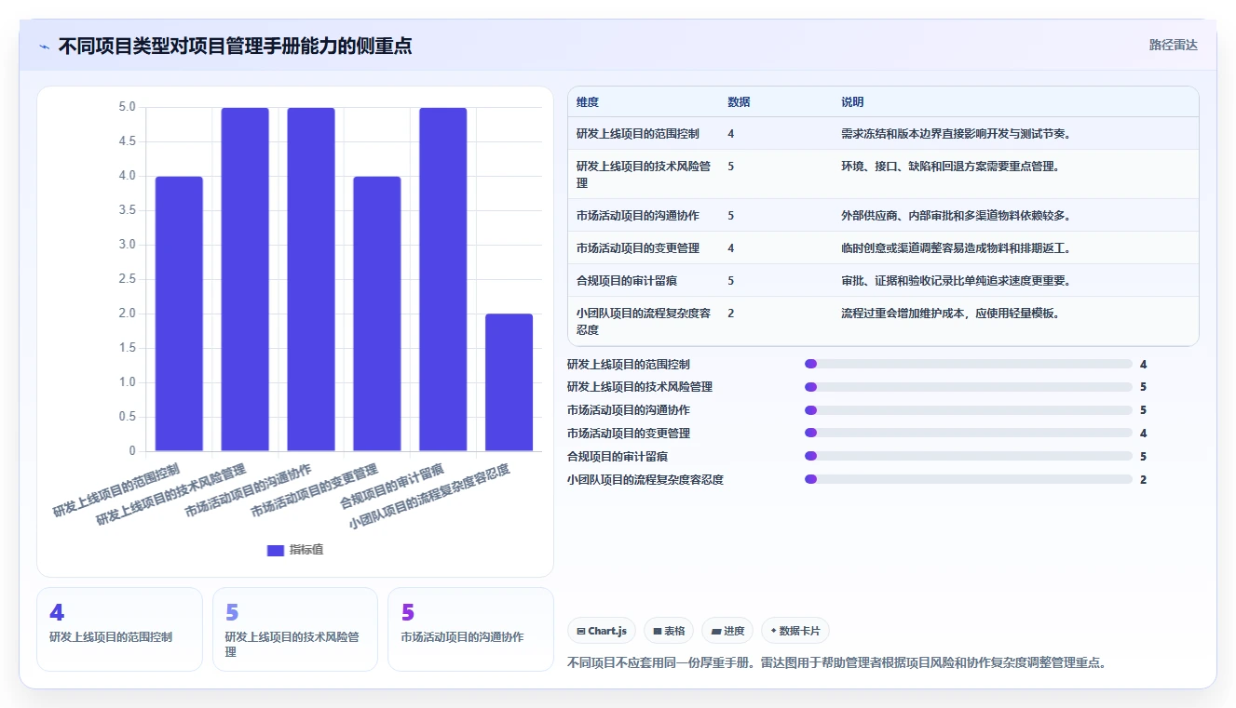Click the short bar for 小团队项目的流程复杂度容忍度
This screenshot has height=708, width=1236.
pyautogui.click(x=509, y=382)
